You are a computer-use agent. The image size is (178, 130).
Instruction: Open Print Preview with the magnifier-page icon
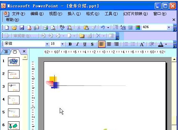(53, 28)
